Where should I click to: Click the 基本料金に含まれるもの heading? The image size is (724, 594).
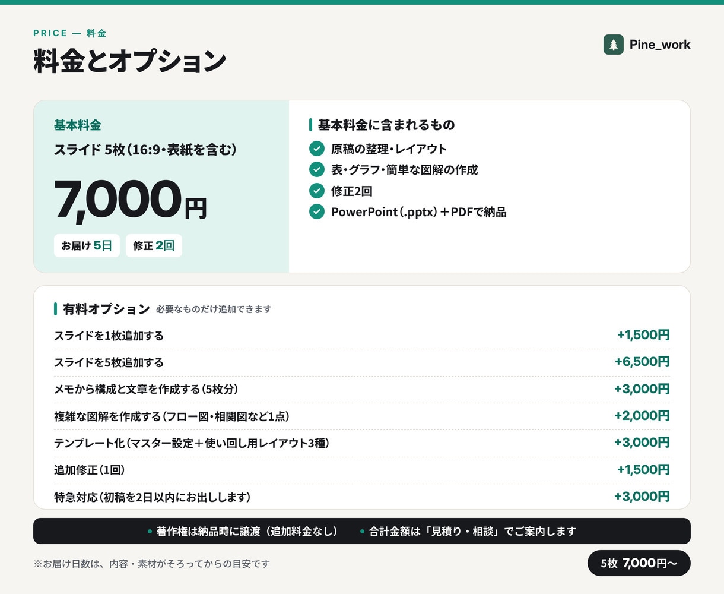(x=386, y=125)
